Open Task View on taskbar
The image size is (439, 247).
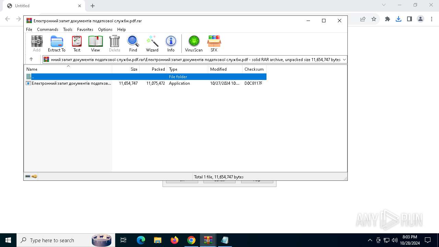[123, 240]
